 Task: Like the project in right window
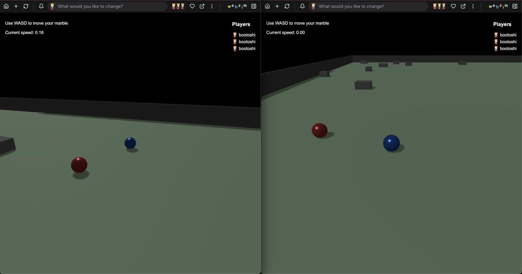[x=453, y=7]
